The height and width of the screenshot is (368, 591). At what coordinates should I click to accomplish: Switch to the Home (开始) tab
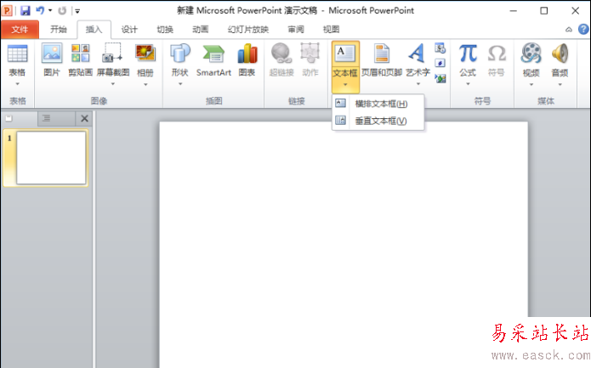[x=59, y=30]
